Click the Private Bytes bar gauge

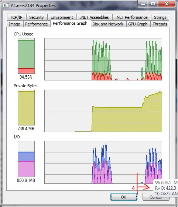click(26, 107)
